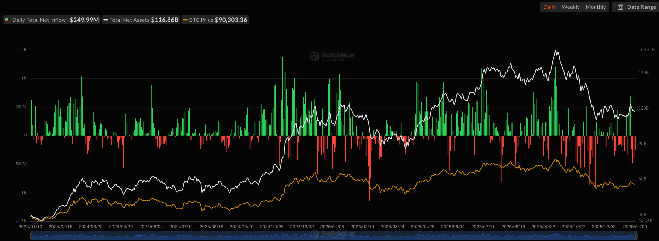
Task: Switch to the Monthly view
Action: (x=596, y=7)
